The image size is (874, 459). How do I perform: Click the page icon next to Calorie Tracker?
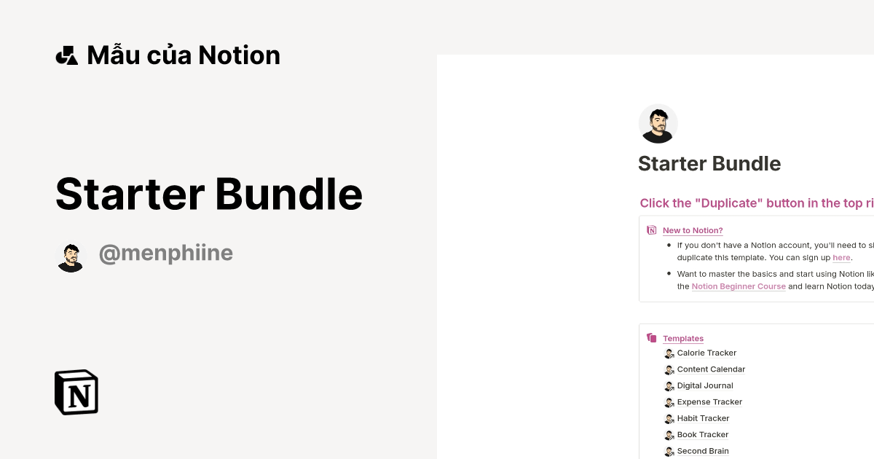tap(669, 353)
